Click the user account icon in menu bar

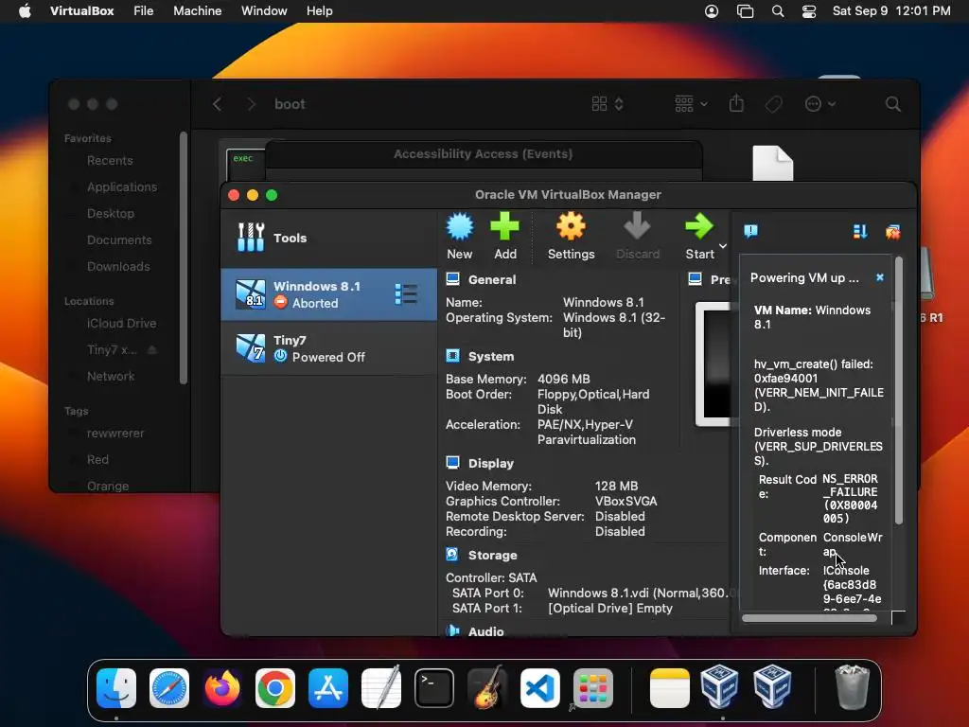tap(712, 11)
